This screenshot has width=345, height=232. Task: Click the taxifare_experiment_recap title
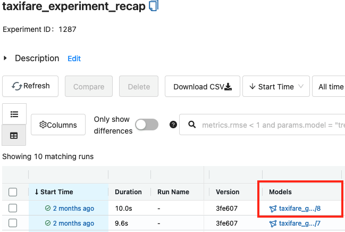click(74, 6)
